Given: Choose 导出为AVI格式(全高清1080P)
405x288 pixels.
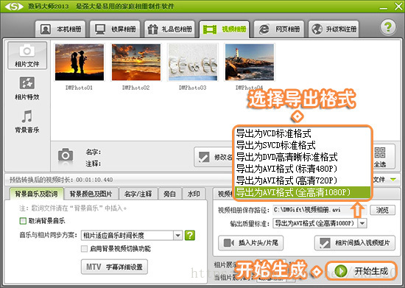Looking at the screenshot, I should pyautogui.click(x=303, y=192).
